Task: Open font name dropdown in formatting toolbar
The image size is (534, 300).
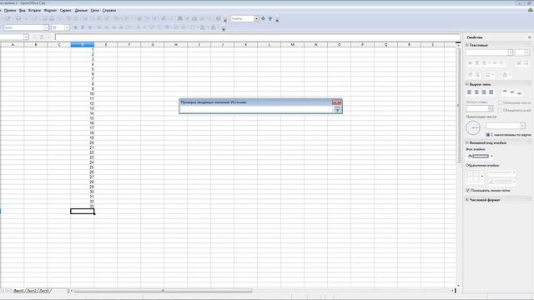Action: click(x=46, y=27)
